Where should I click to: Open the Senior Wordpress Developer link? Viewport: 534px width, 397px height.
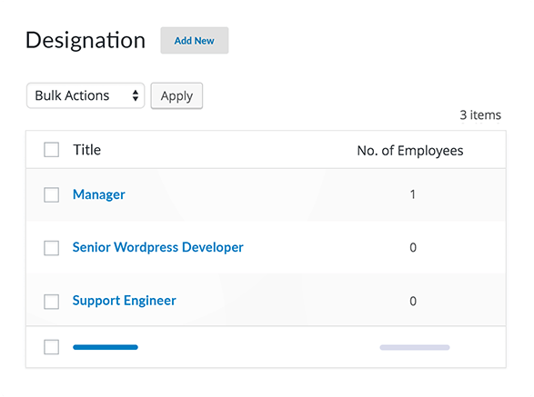click(158, 247)
